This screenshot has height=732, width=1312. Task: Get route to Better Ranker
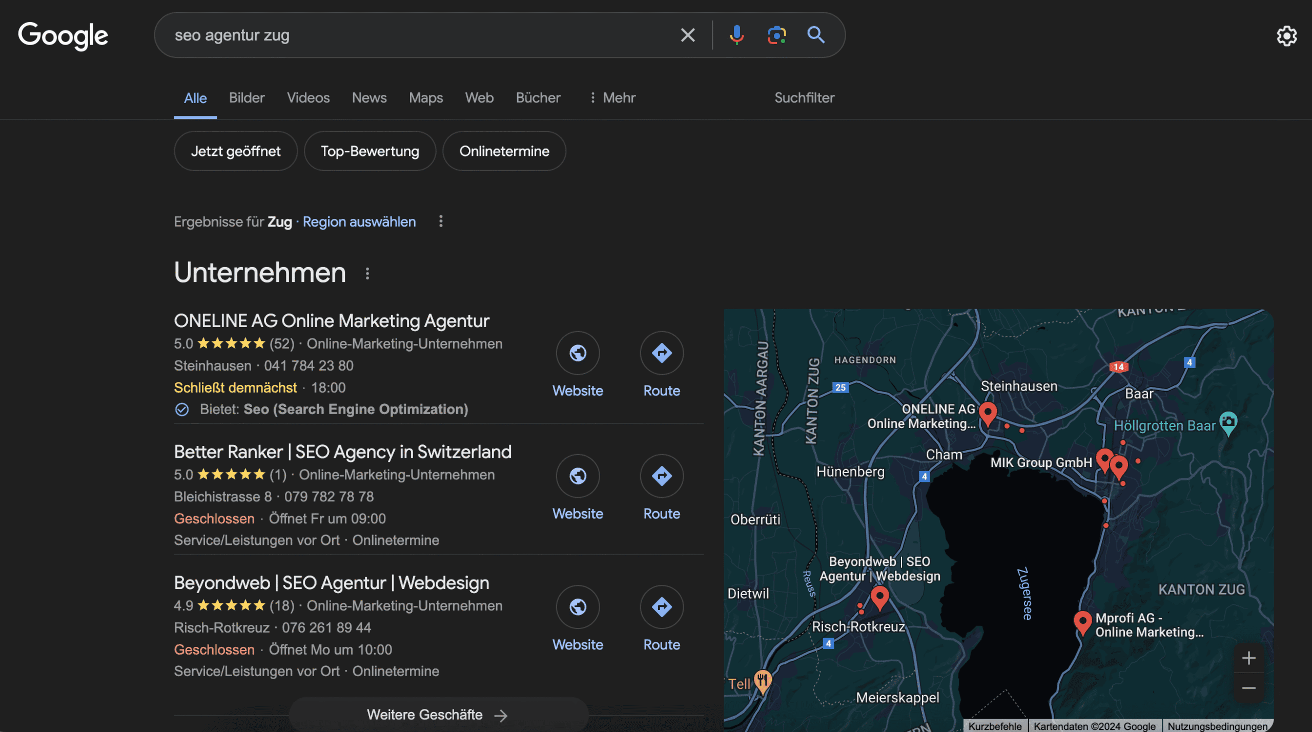coord(662,476)
